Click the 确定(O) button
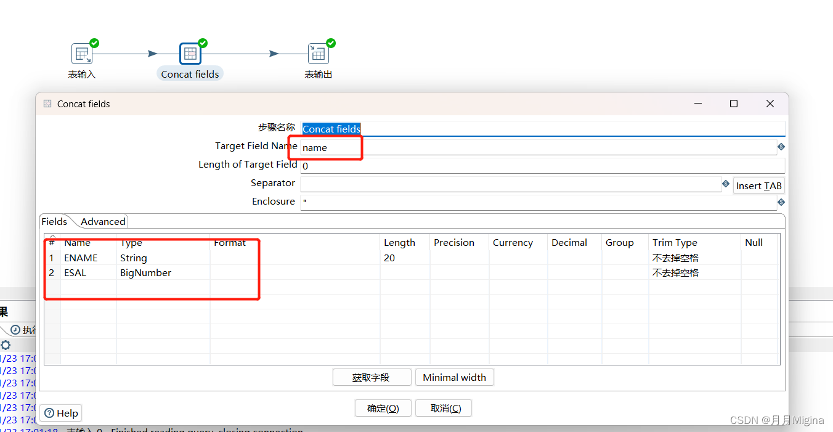The image size is (833, 432). pyautogui.click(x=383, y=408)
